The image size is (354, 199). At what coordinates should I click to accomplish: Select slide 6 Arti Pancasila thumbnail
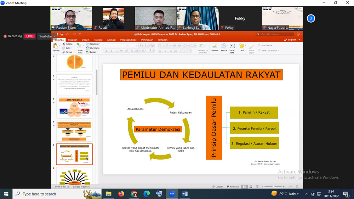tap(74, 108)
